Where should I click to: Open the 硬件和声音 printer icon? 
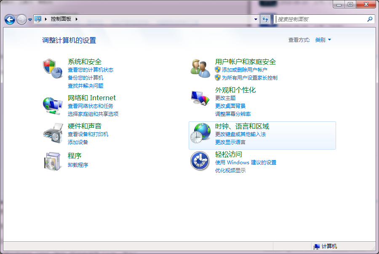[52, 134]
